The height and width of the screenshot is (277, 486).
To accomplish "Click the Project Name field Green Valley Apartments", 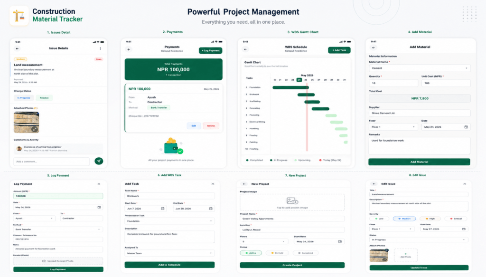I will [292, 219].
